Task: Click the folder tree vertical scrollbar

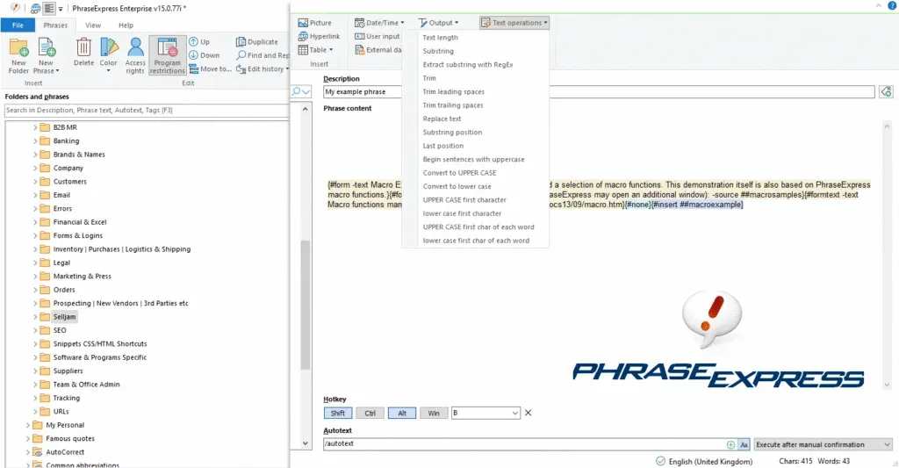Action: click(305, 305)
